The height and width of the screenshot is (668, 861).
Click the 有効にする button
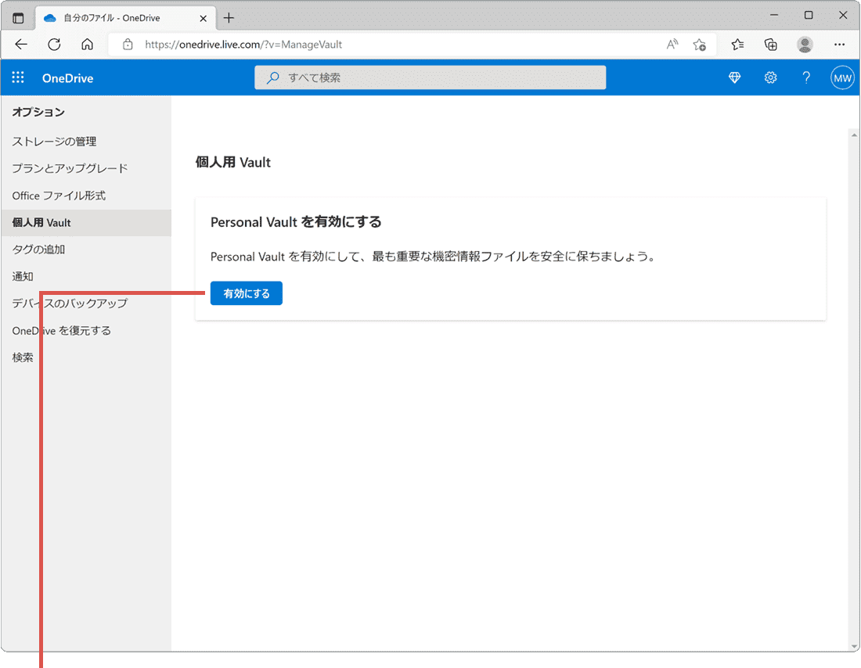coord(246,293)
